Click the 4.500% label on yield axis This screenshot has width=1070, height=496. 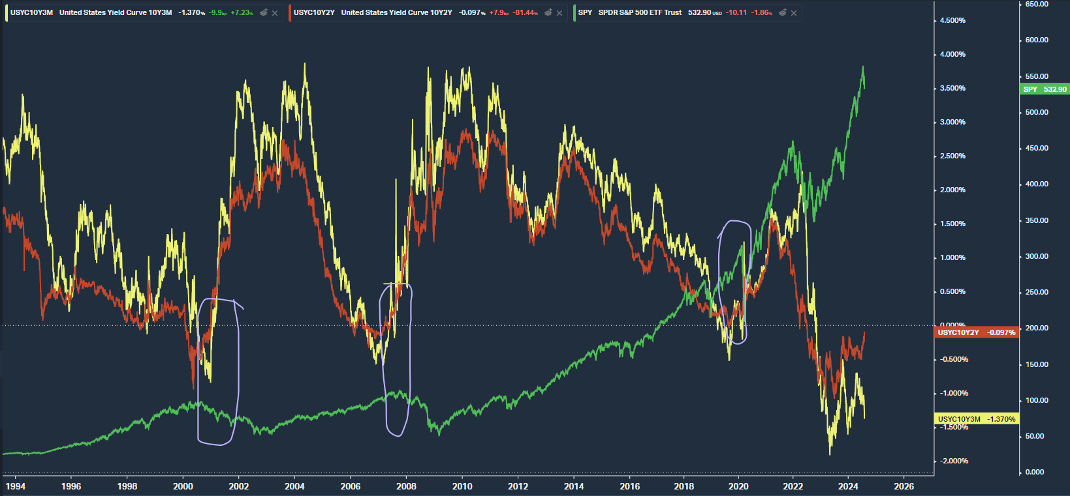(952, 20)
